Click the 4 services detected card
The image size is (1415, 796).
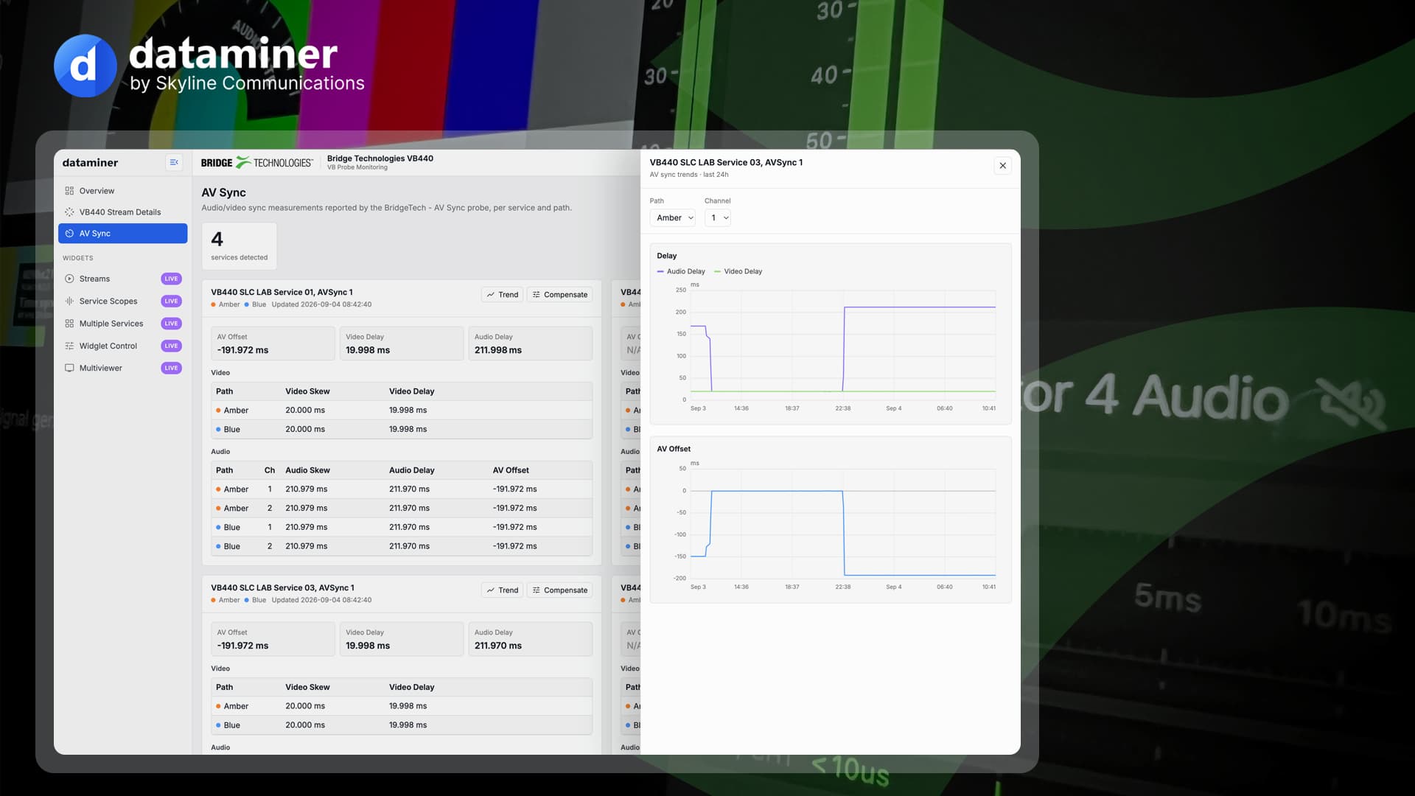pyautogui.click(x=240, y=246)
